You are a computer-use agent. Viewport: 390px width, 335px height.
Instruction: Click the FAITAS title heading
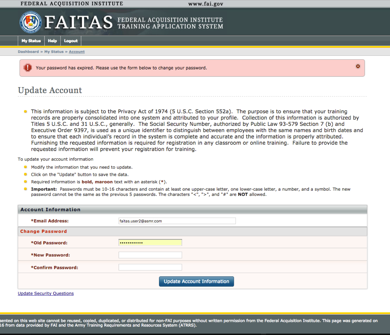(x=79, y=22)
